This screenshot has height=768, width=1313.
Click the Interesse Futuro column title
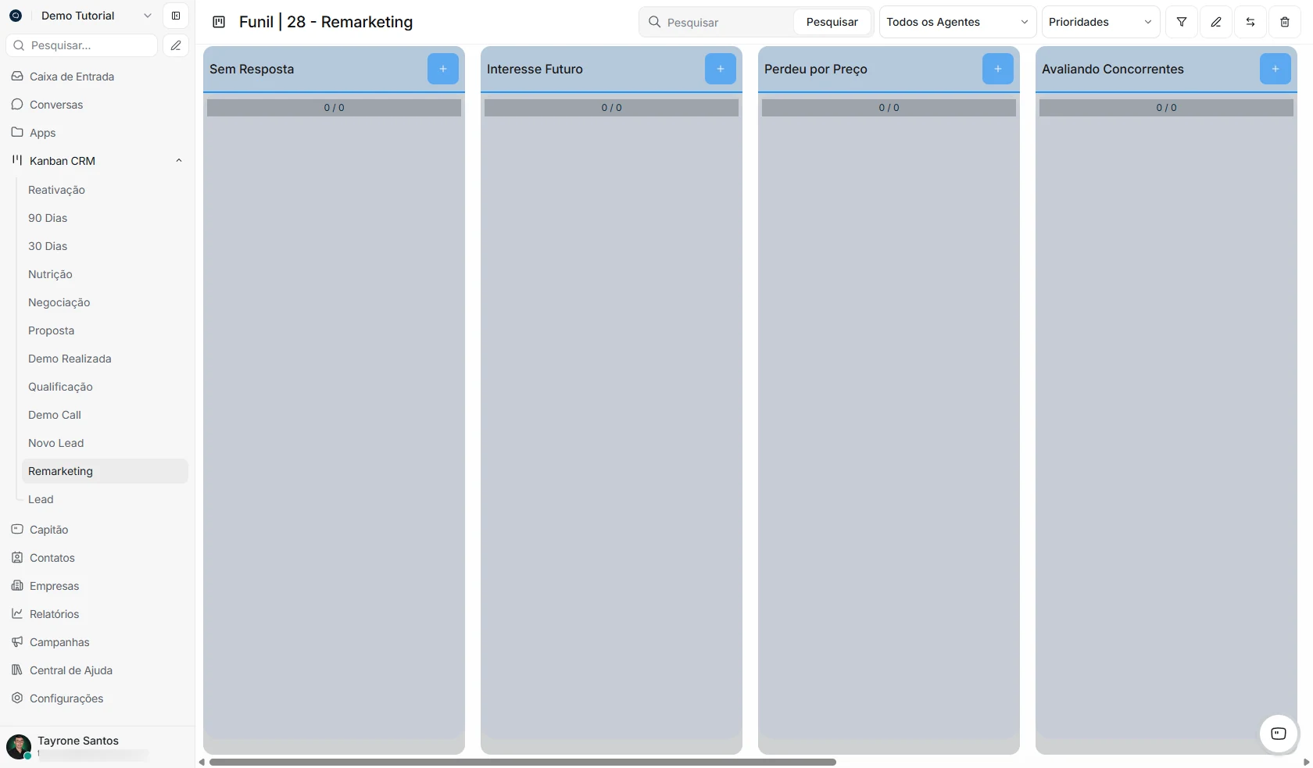point(535,69)
